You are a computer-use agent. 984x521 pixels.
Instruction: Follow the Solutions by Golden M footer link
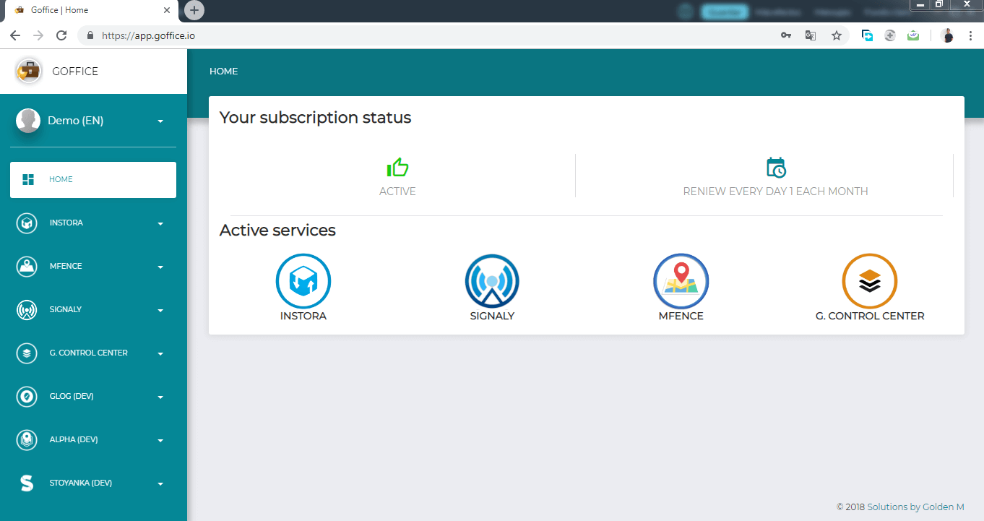coord(915,507)
